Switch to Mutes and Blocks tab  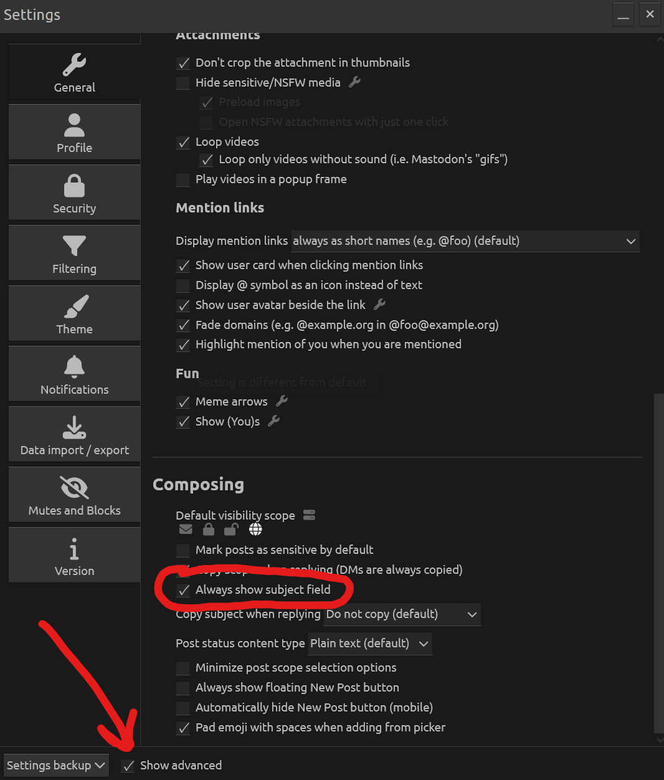(75, 495)
